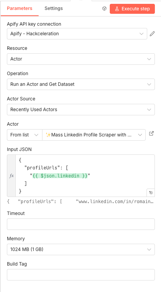The height and width of the screenshot is (292, 161).
Task: Select Mass Linkedin Profile Scraper dropdown
Action: tap(94, 135)
